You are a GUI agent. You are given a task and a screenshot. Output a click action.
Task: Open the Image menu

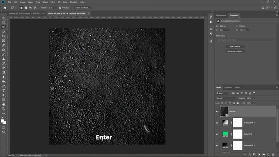tap(23, 2)
